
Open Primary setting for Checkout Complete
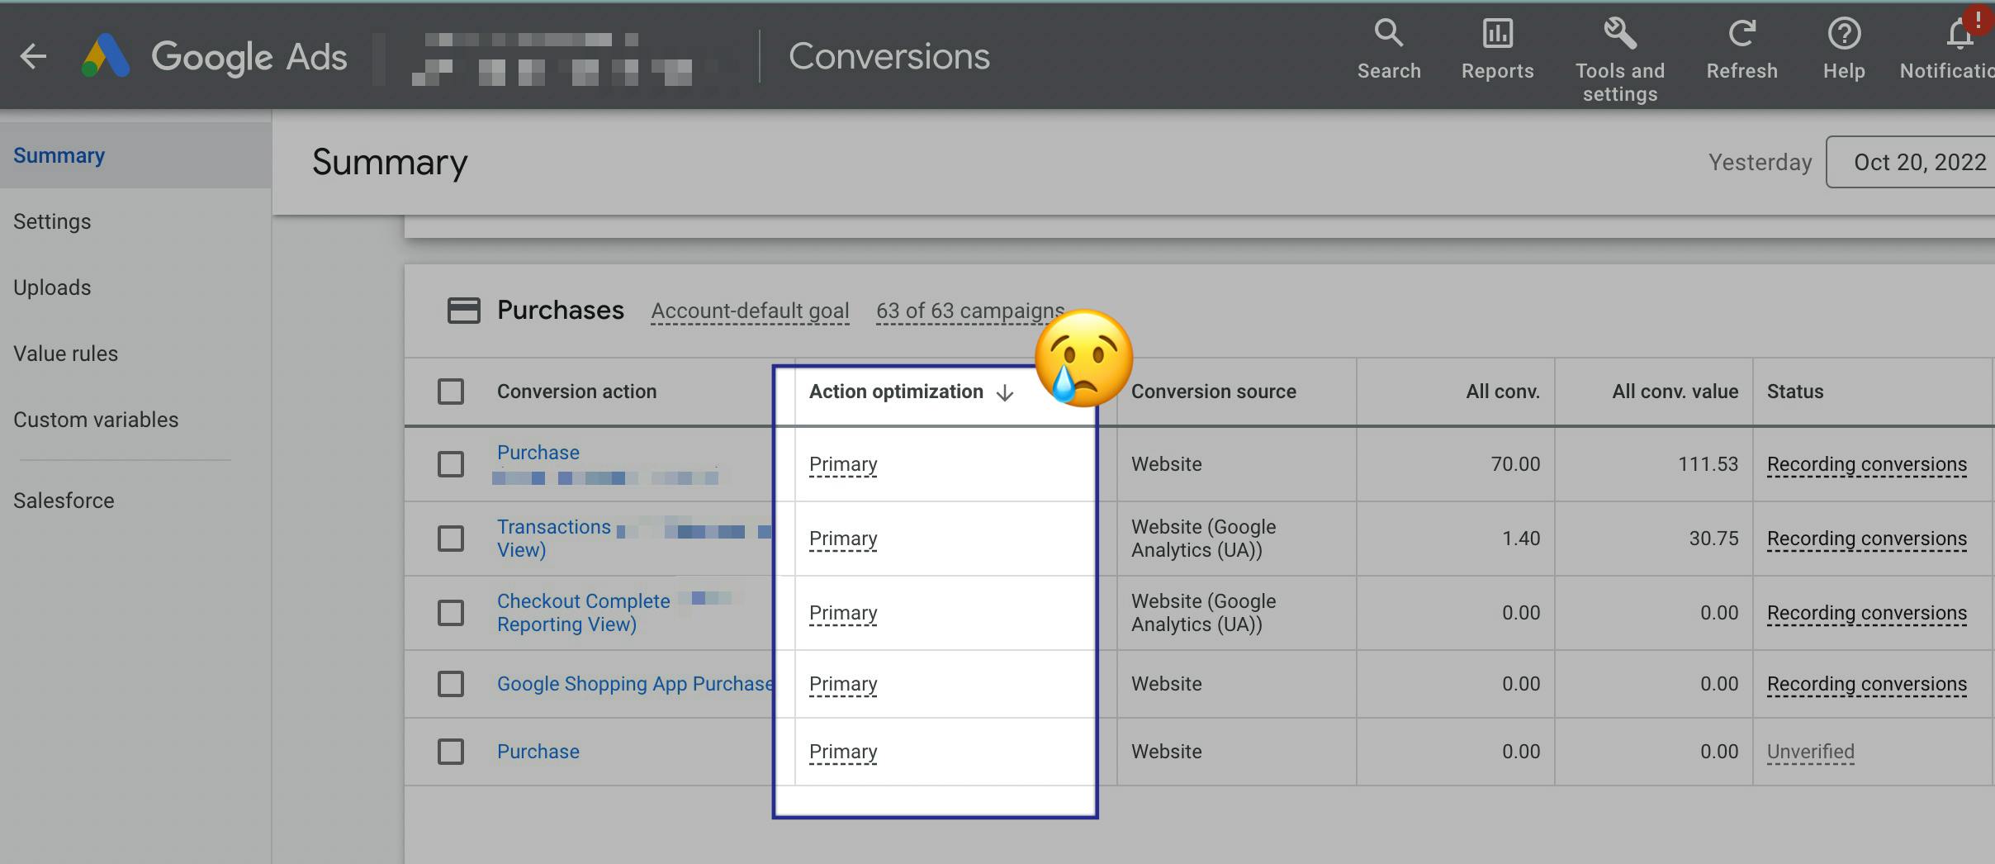pos(843,613)
